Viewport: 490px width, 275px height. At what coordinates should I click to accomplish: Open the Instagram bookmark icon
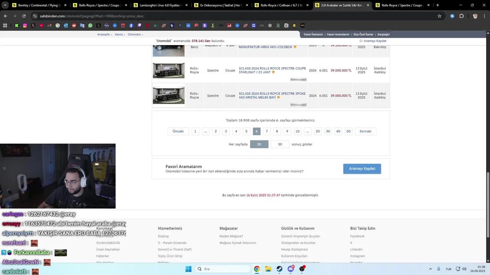[x=25, y=26]
